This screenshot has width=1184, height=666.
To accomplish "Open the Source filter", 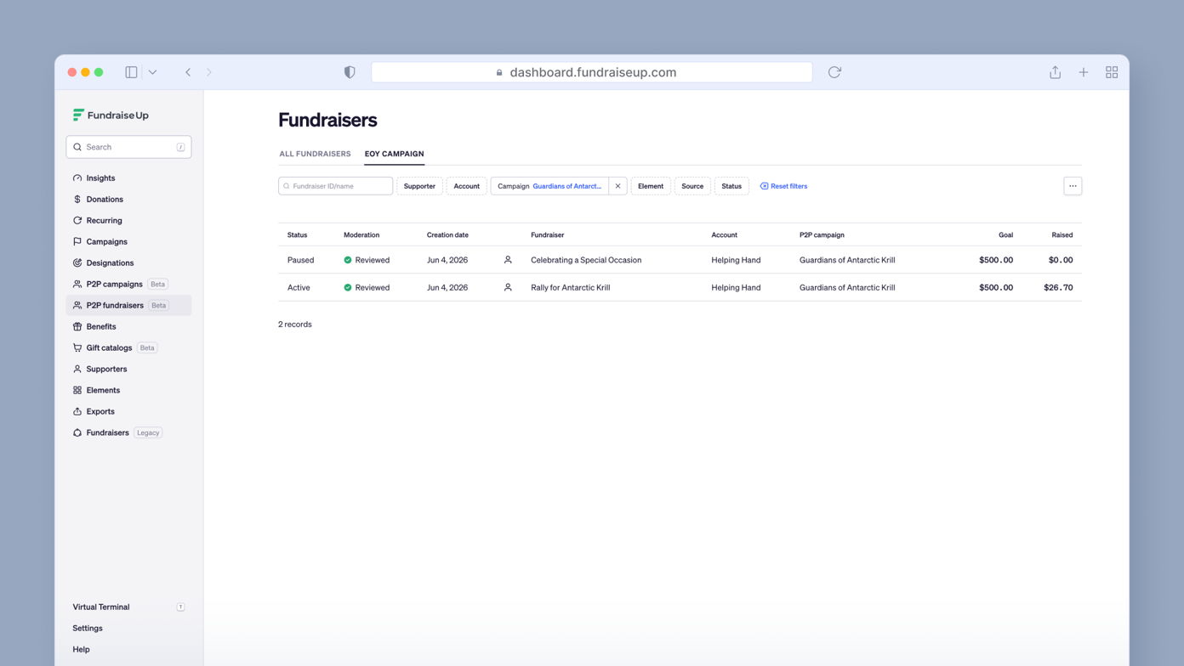I will (x=692, y=186).
